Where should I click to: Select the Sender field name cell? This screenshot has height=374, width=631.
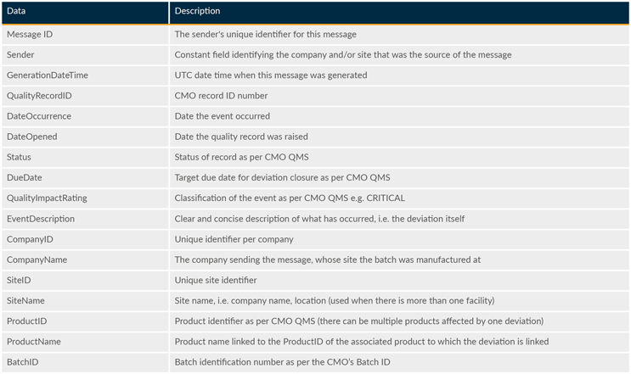coord(20,55)
